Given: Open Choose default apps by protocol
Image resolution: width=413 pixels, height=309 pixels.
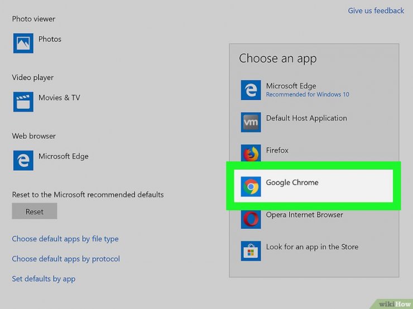Looking at the screenshot, I should [x=66, y=259].
